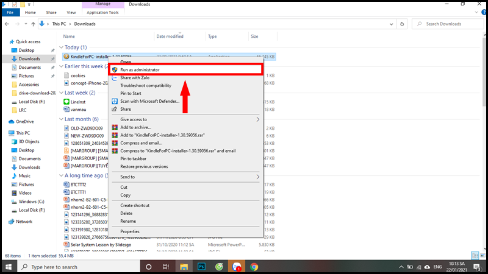Click the Scan with Microsoft Defender icon
488x274 pixels.
pyautogui.click(x=115, y=101)
